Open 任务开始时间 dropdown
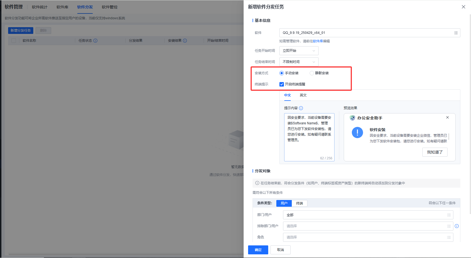This screenshot has height=258, width=471. (x=299, y=51)
